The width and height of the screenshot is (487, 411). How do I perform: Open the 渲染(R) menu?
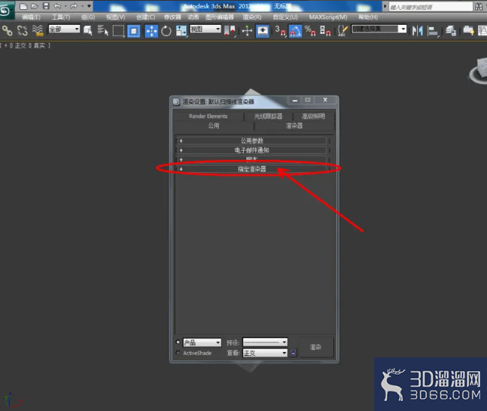tap(252, 17)
